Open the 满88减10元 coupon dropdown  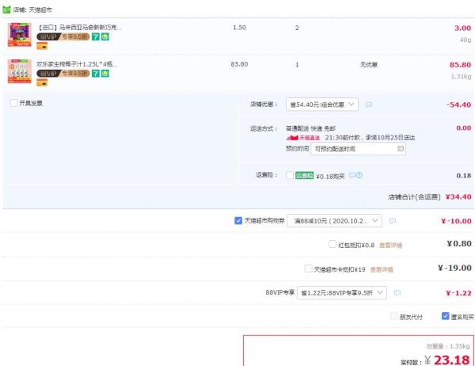click(334, 221)
